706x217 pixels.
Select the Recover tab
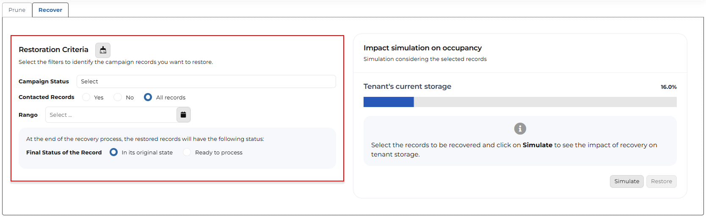pyautogui.click(x=50, y=10)
